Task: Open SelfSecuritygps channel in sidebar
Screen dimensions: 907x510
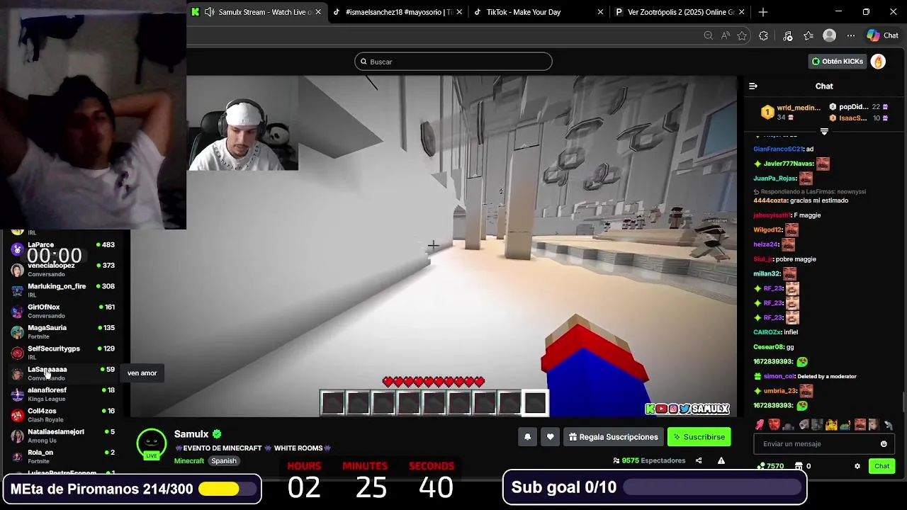Action: [x=64, y=353]
